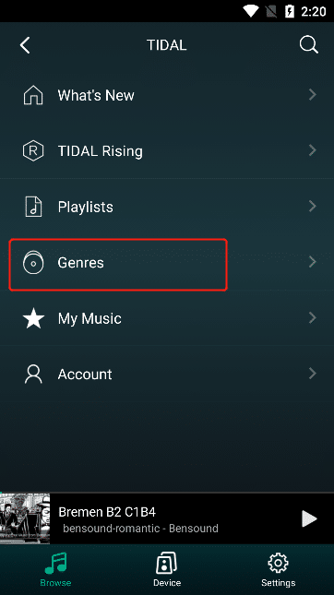The image size is (334, 595).
Task: Tap the Account person icon
Action: click(x=33, y=374)
